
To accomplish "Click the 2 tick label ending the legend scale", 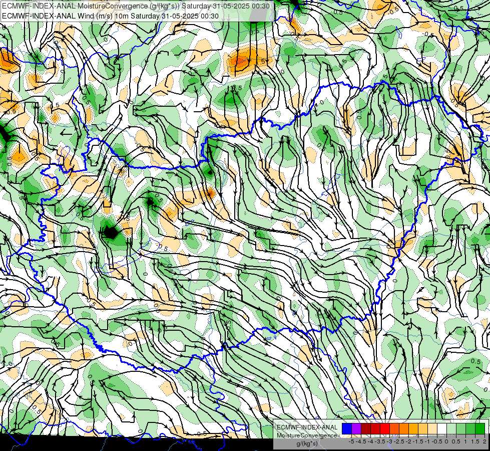I will pos(484,441).
